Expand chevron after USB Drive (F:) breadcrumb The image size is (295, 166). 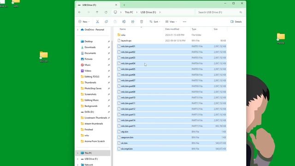point(160,12)
